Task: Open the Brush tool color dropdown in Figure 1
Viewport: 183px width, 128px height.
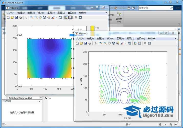Action: [56, 17]
